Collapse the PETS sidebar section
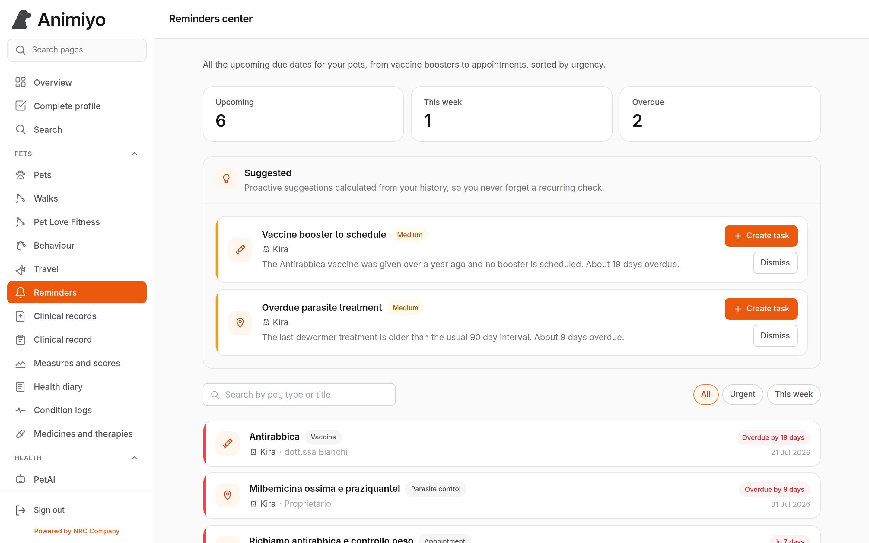 pos(135,154)
